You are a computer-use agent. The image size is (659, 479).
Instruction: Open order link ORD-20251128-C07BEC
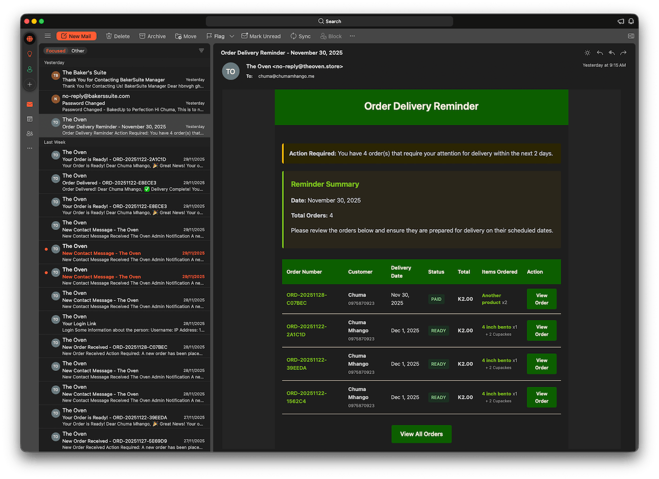pyautogui.click(x=306, y=299)
